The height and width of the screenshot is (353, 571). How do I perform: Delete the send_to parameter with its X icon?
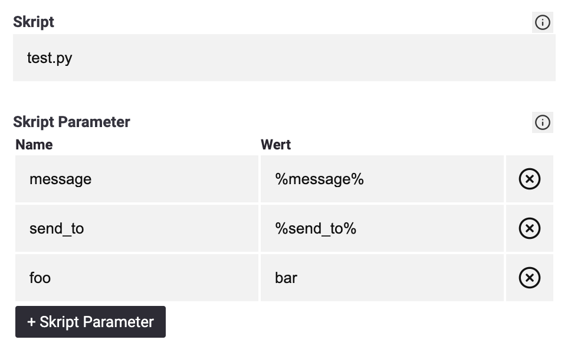point(530,228)
